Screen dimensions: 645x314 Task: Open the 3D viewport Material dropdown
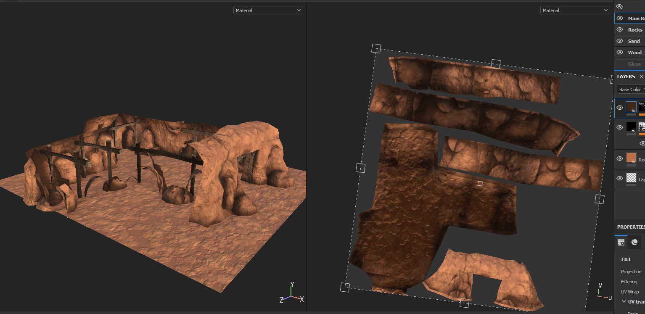click(268, 11)
